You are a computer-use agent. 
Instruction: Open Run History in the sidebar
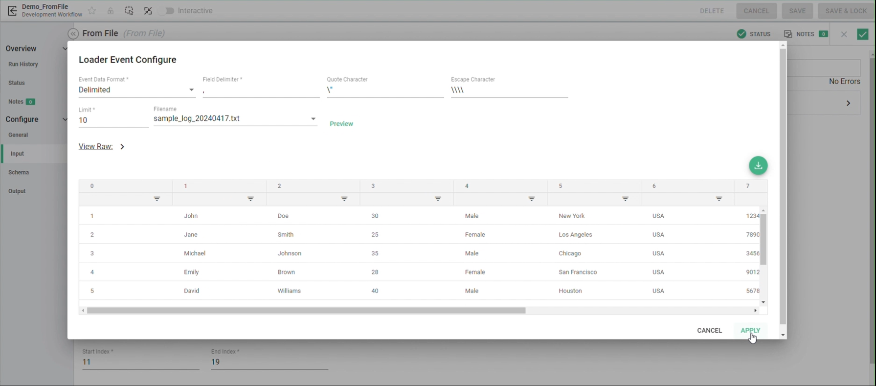[23, 64]
